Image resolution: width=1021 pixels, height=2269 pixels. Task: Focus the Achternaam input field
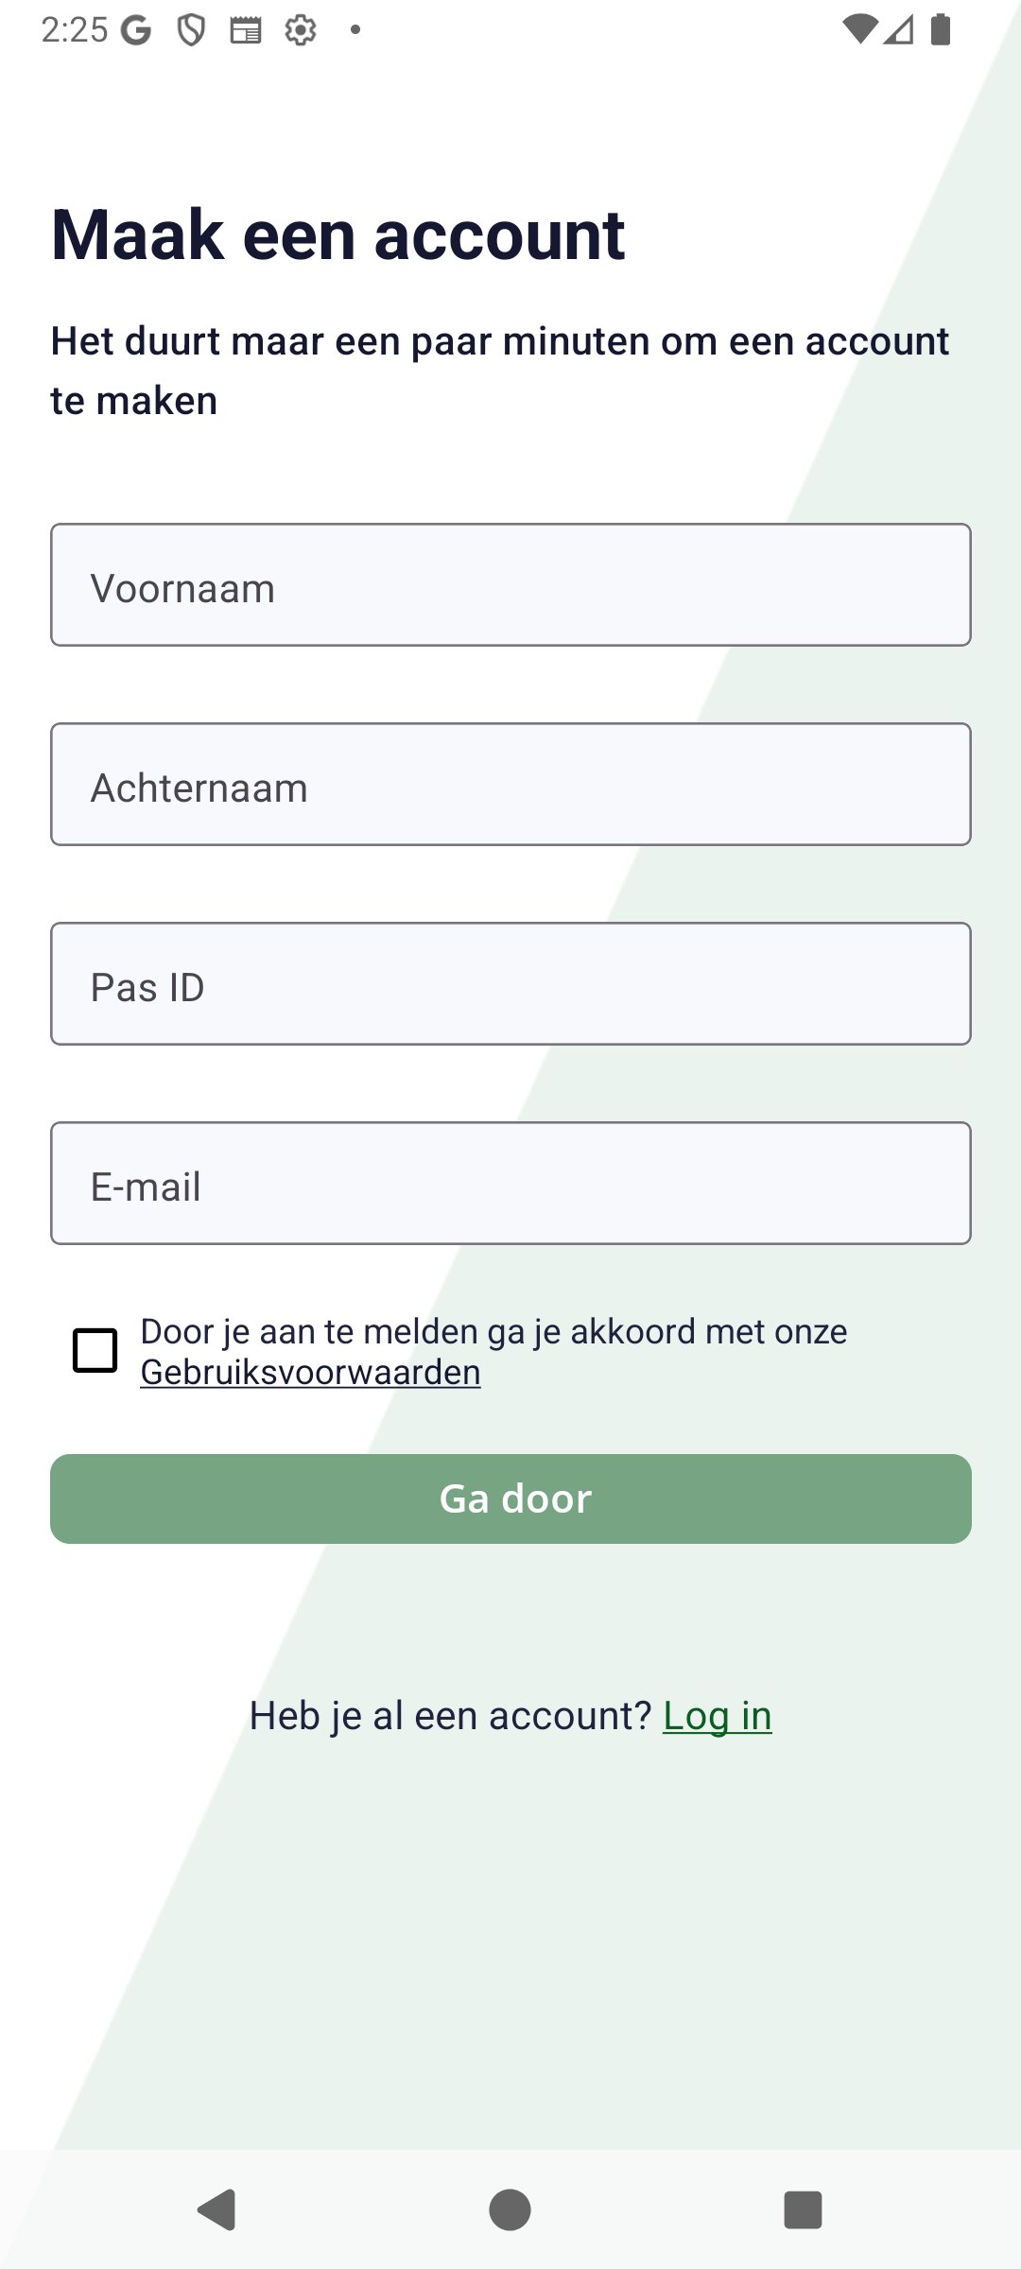point(510,785)
